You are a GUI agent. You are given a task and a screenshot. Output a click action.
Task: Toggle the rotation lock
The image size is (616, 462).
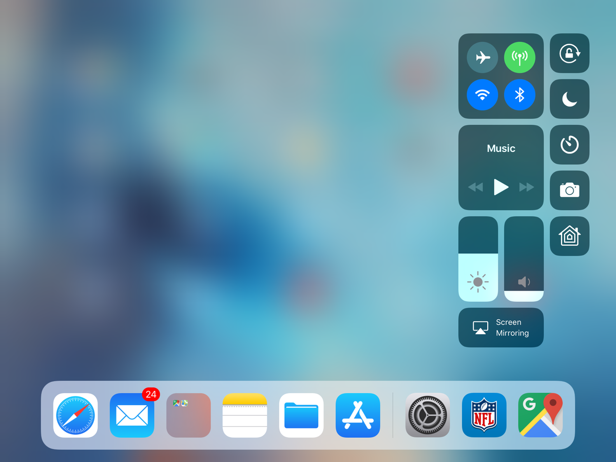point(569,53)
